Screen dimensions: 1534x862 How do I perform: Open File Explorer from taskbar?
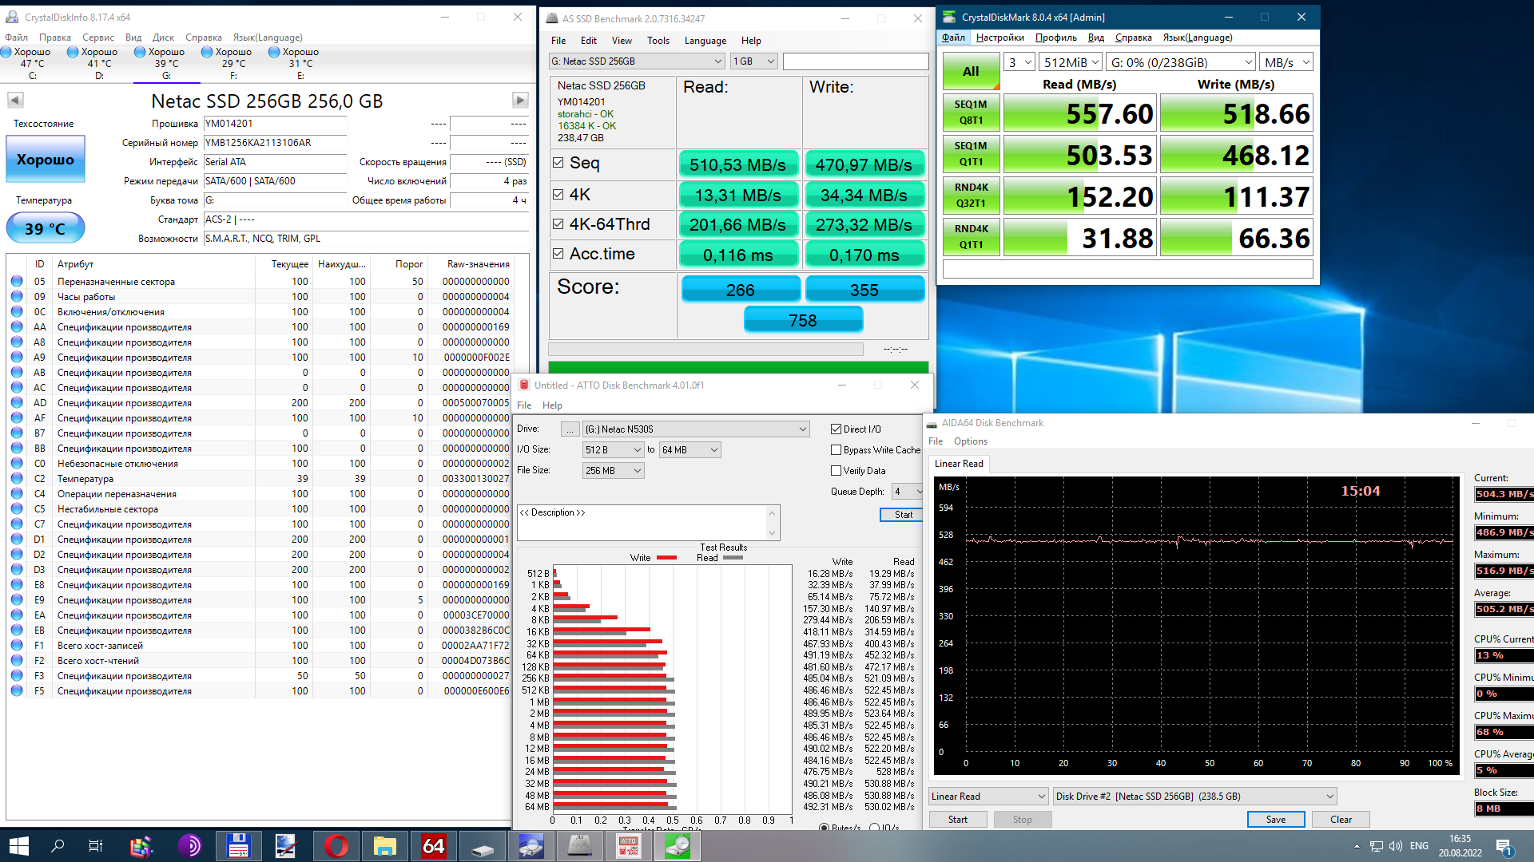click(384, 846)
